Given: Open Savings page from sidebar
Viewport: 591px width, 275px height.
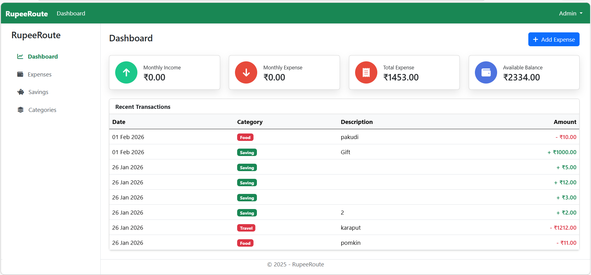Looking at the screenshot, I should click(x=38, y=92).
